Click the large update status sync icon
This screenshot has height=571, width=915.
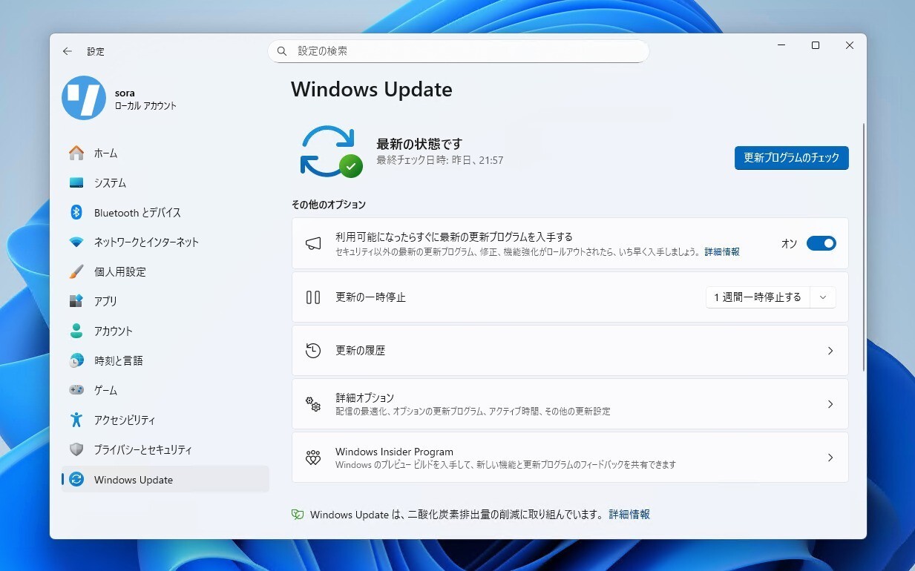click(x=331, y=151)
